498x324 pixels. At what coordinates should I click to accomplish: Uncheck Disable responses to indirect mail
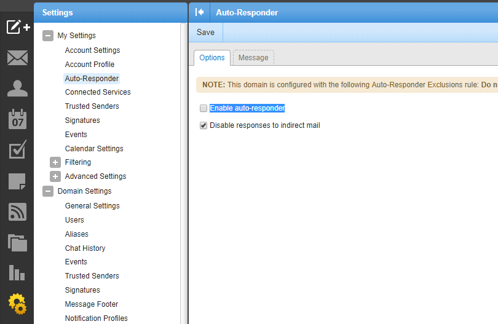[x=204, y=125]
